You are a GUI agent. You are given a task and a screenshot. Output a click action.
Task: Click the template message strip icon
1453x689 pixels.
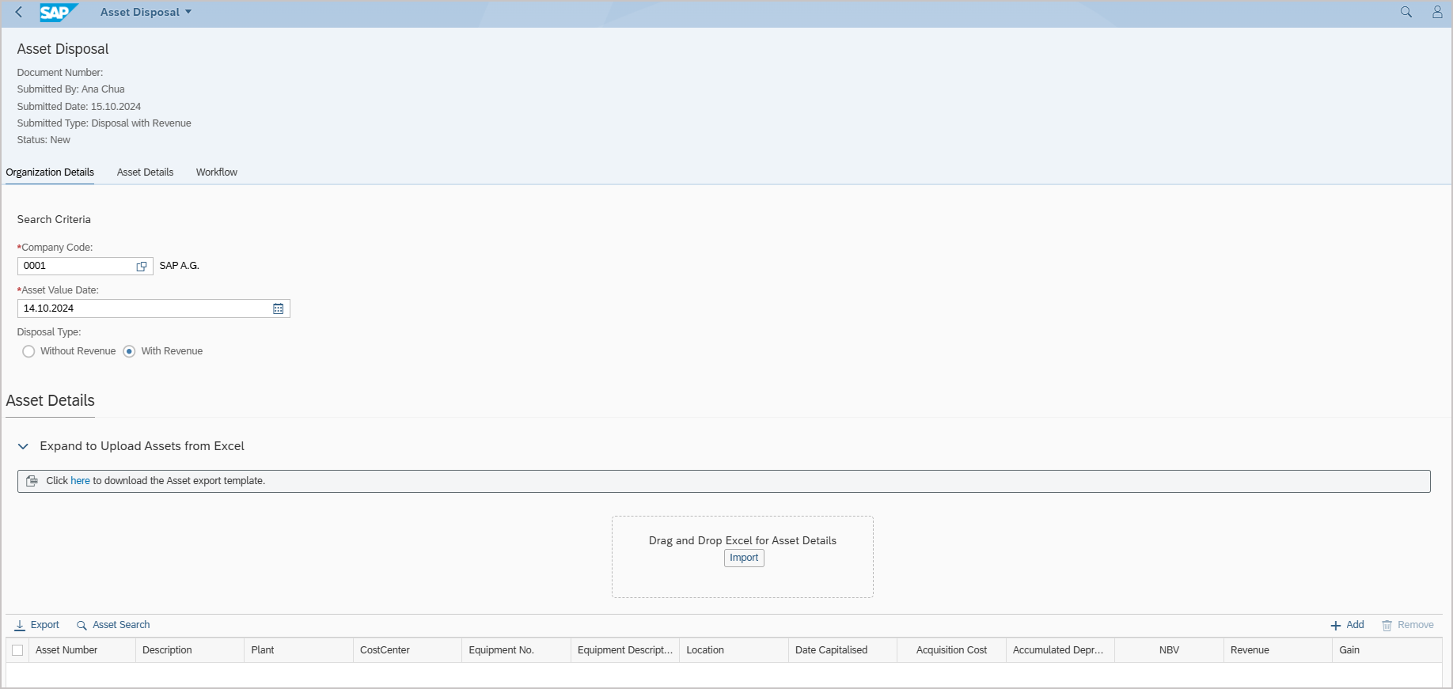click(32, 481)
